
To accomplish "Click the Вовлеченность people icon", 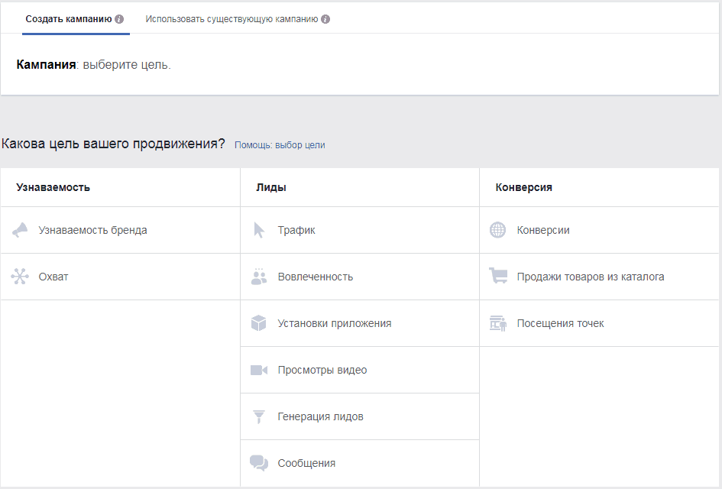I will pyautogui.click(x=260, y=277).
